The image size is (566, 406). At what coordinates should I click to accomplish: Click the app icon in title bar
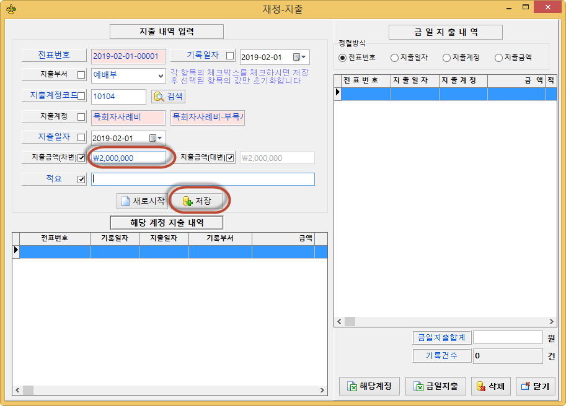[10, 9]
